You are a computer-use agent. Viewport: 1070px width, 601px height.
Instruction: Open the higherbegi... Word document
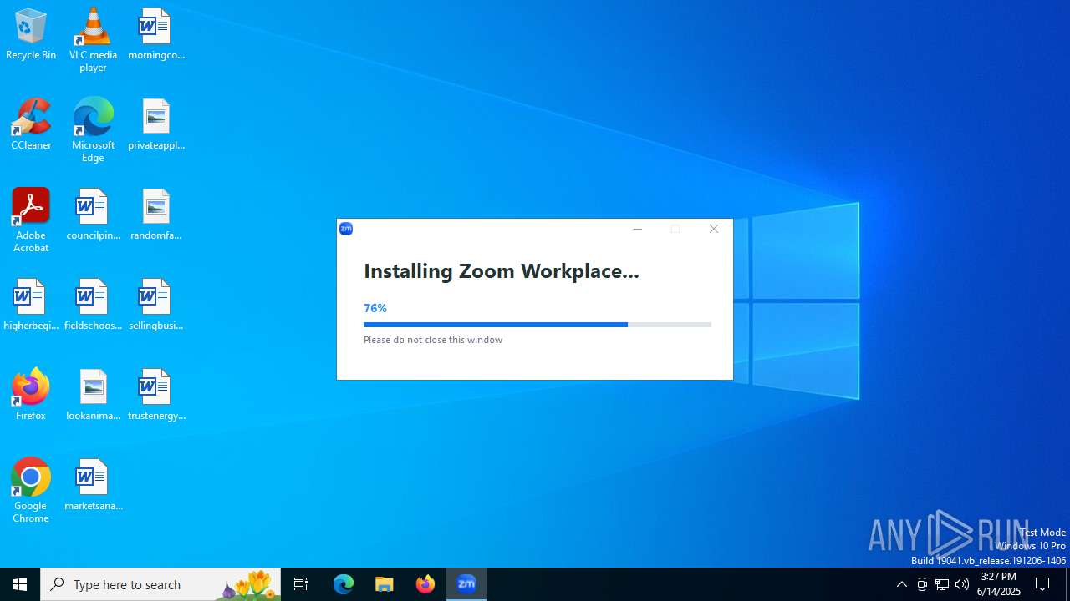tap(31, 305)
